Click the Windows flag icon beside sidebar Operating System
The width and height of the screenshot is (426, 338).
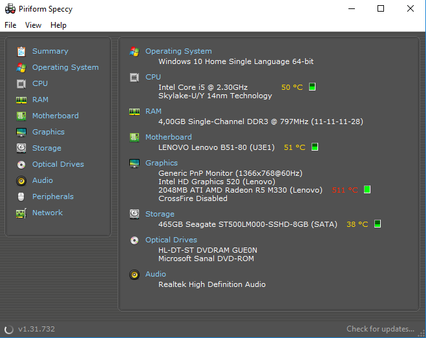click(21, 67)
